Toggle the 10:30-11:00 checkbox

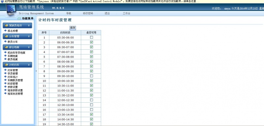tap(91, 86)
